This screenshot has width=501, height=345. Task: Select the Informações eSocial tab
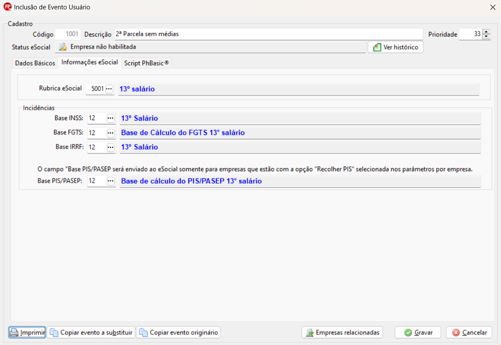[x=89, y=62]
